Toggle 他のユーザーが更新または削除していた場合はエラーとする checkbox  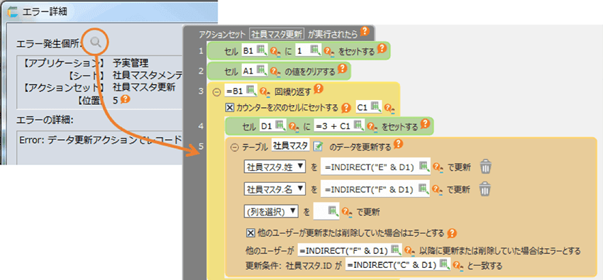(250, 233)
